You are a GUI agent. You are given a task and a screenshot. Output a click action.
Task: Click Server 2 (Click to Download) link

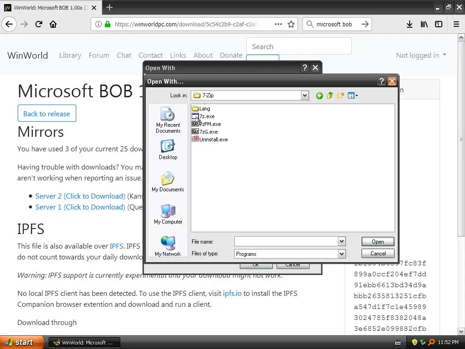(x=80, y=196)
